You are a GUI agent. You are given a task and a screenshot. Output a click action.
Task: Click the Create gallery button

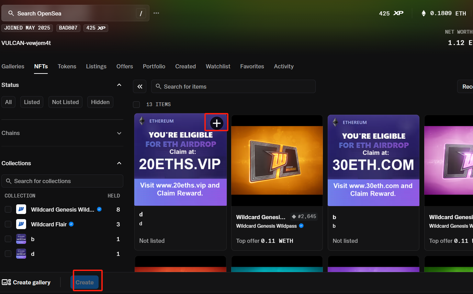pyautogui.click(x=26, y=282)
